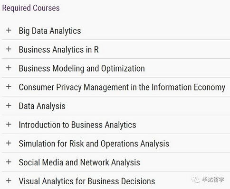
Task: Select Social Media and Network Analysis text
Action: [x=79, y=162]
